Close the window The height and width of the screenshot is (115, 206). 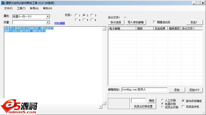tap(203, 3)
